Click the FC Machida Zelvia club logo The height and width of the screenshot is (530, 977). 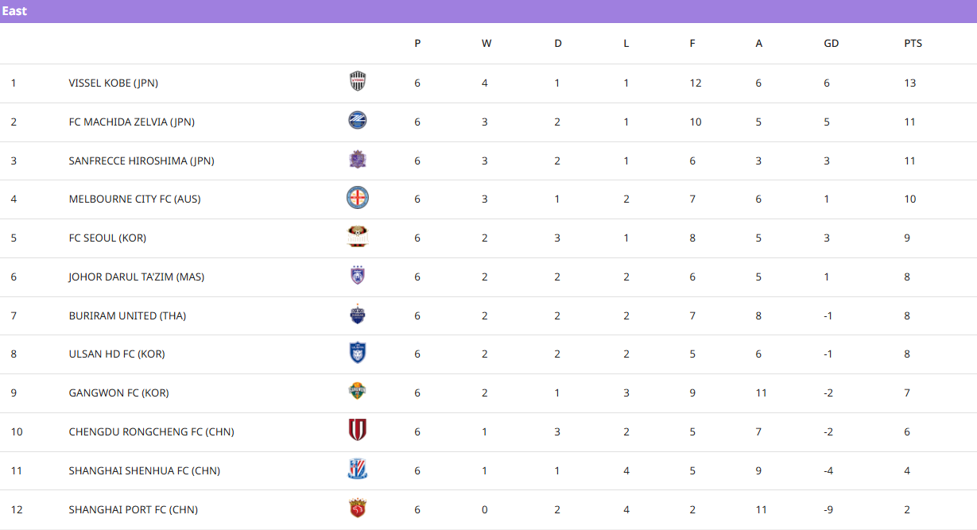tap(358, 121)
